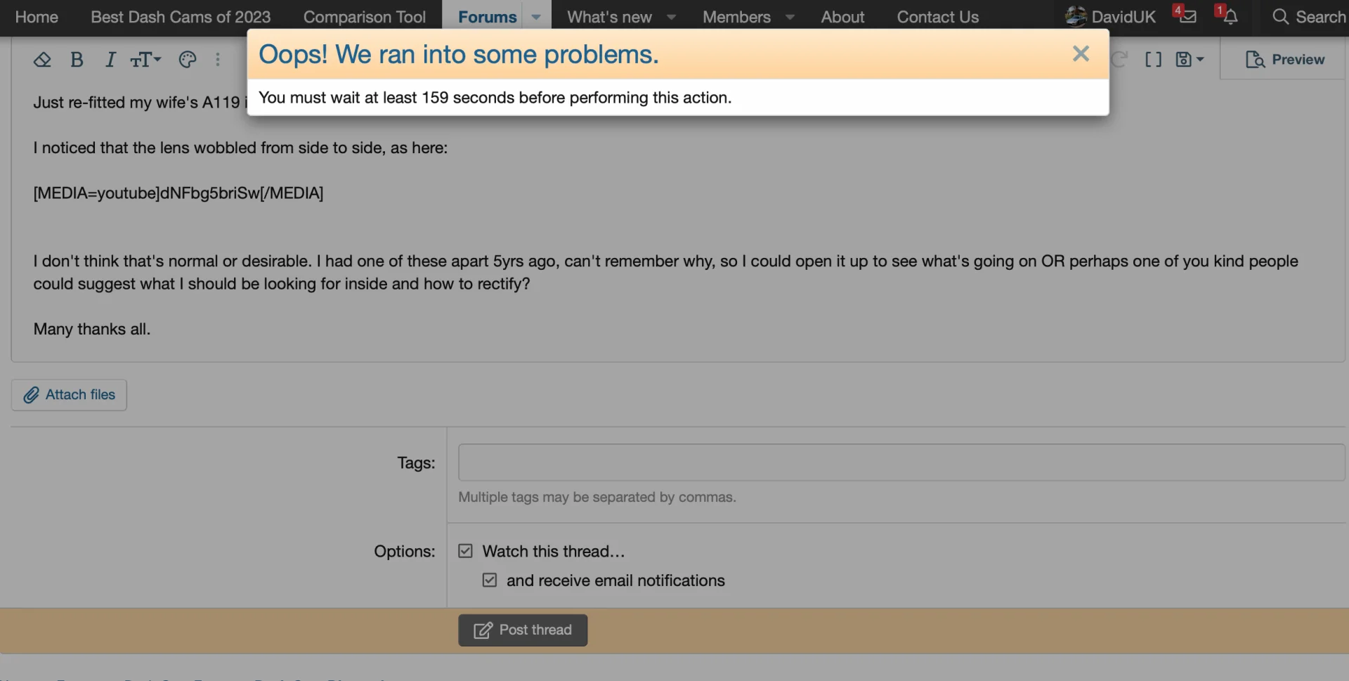Screen dimensions: 1349x681
Task: Toggle BB code mode brackets icon
Action: coord(1153,60)
